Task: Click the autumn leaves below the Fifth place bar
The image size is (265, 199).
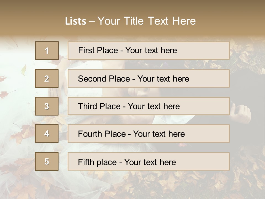Action: tap(166, 184)
